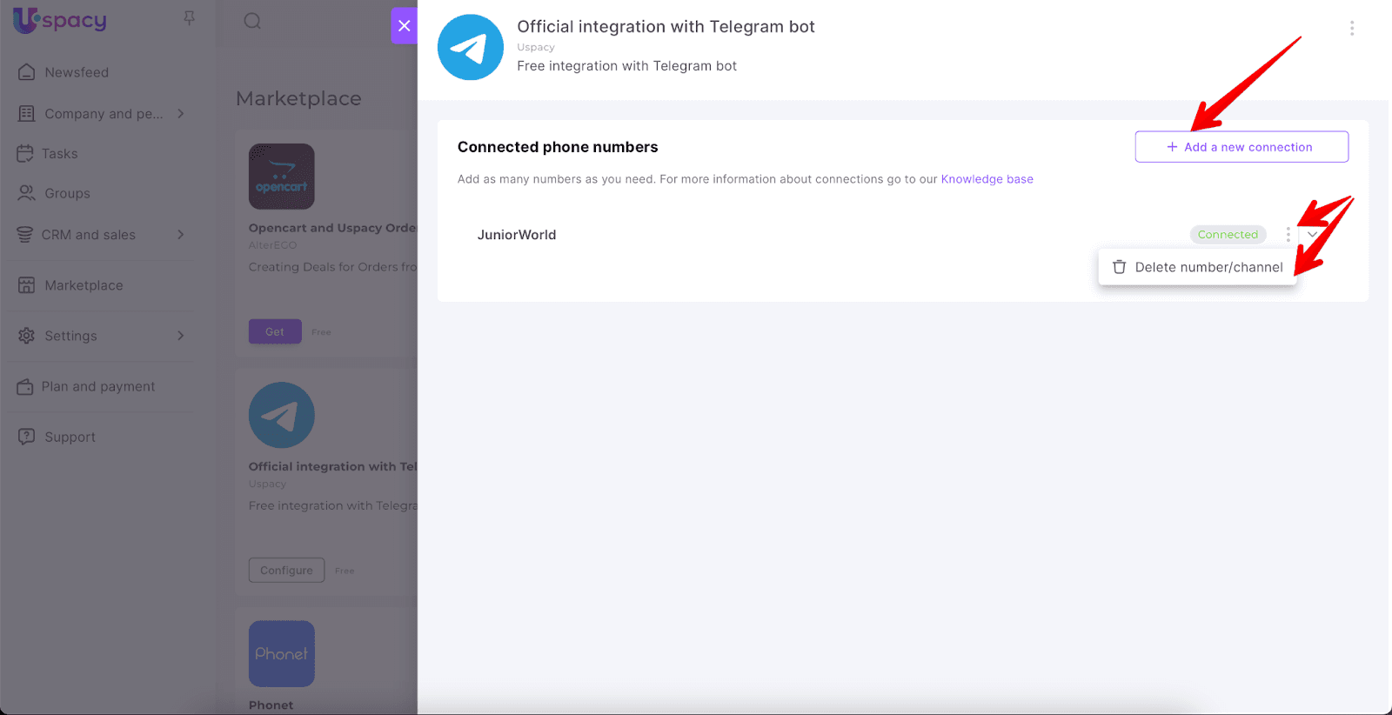Click the Connected status badge
The image size is (1392, 715).
[x=1227, y=235]
